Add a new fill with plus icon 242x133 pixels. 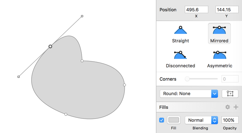[x=236, y=107]
